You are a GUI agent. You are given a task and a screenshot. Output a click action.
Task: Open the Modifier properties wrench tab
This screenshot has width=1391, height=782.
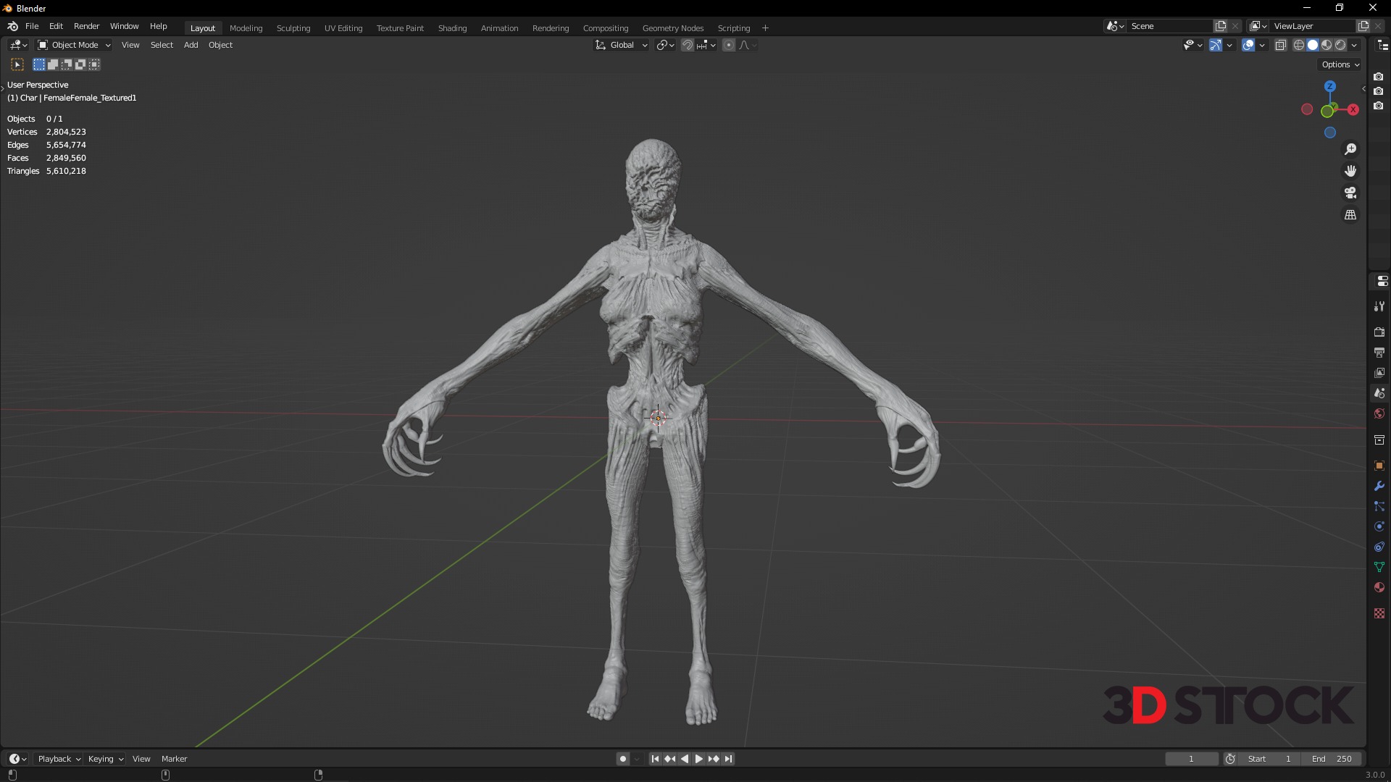[1379, 486]
